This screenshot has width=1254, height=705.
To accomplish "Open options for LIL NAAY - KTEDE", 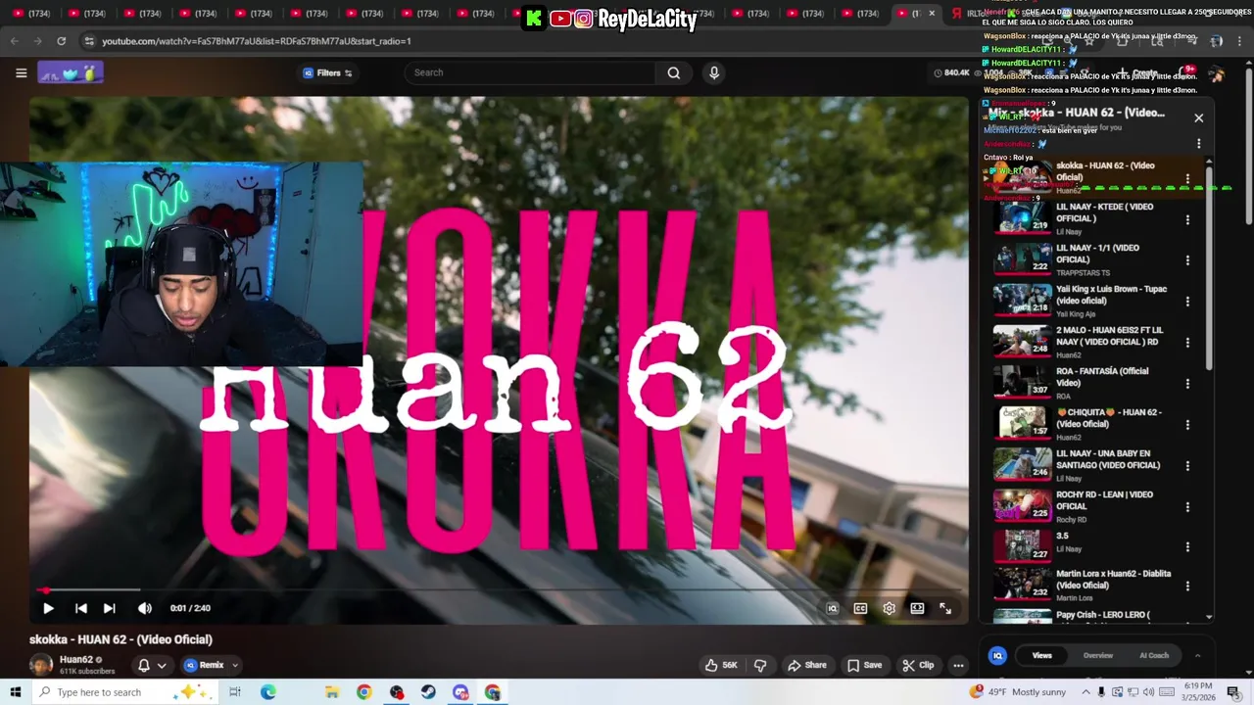I will [x=1187, y=219].
